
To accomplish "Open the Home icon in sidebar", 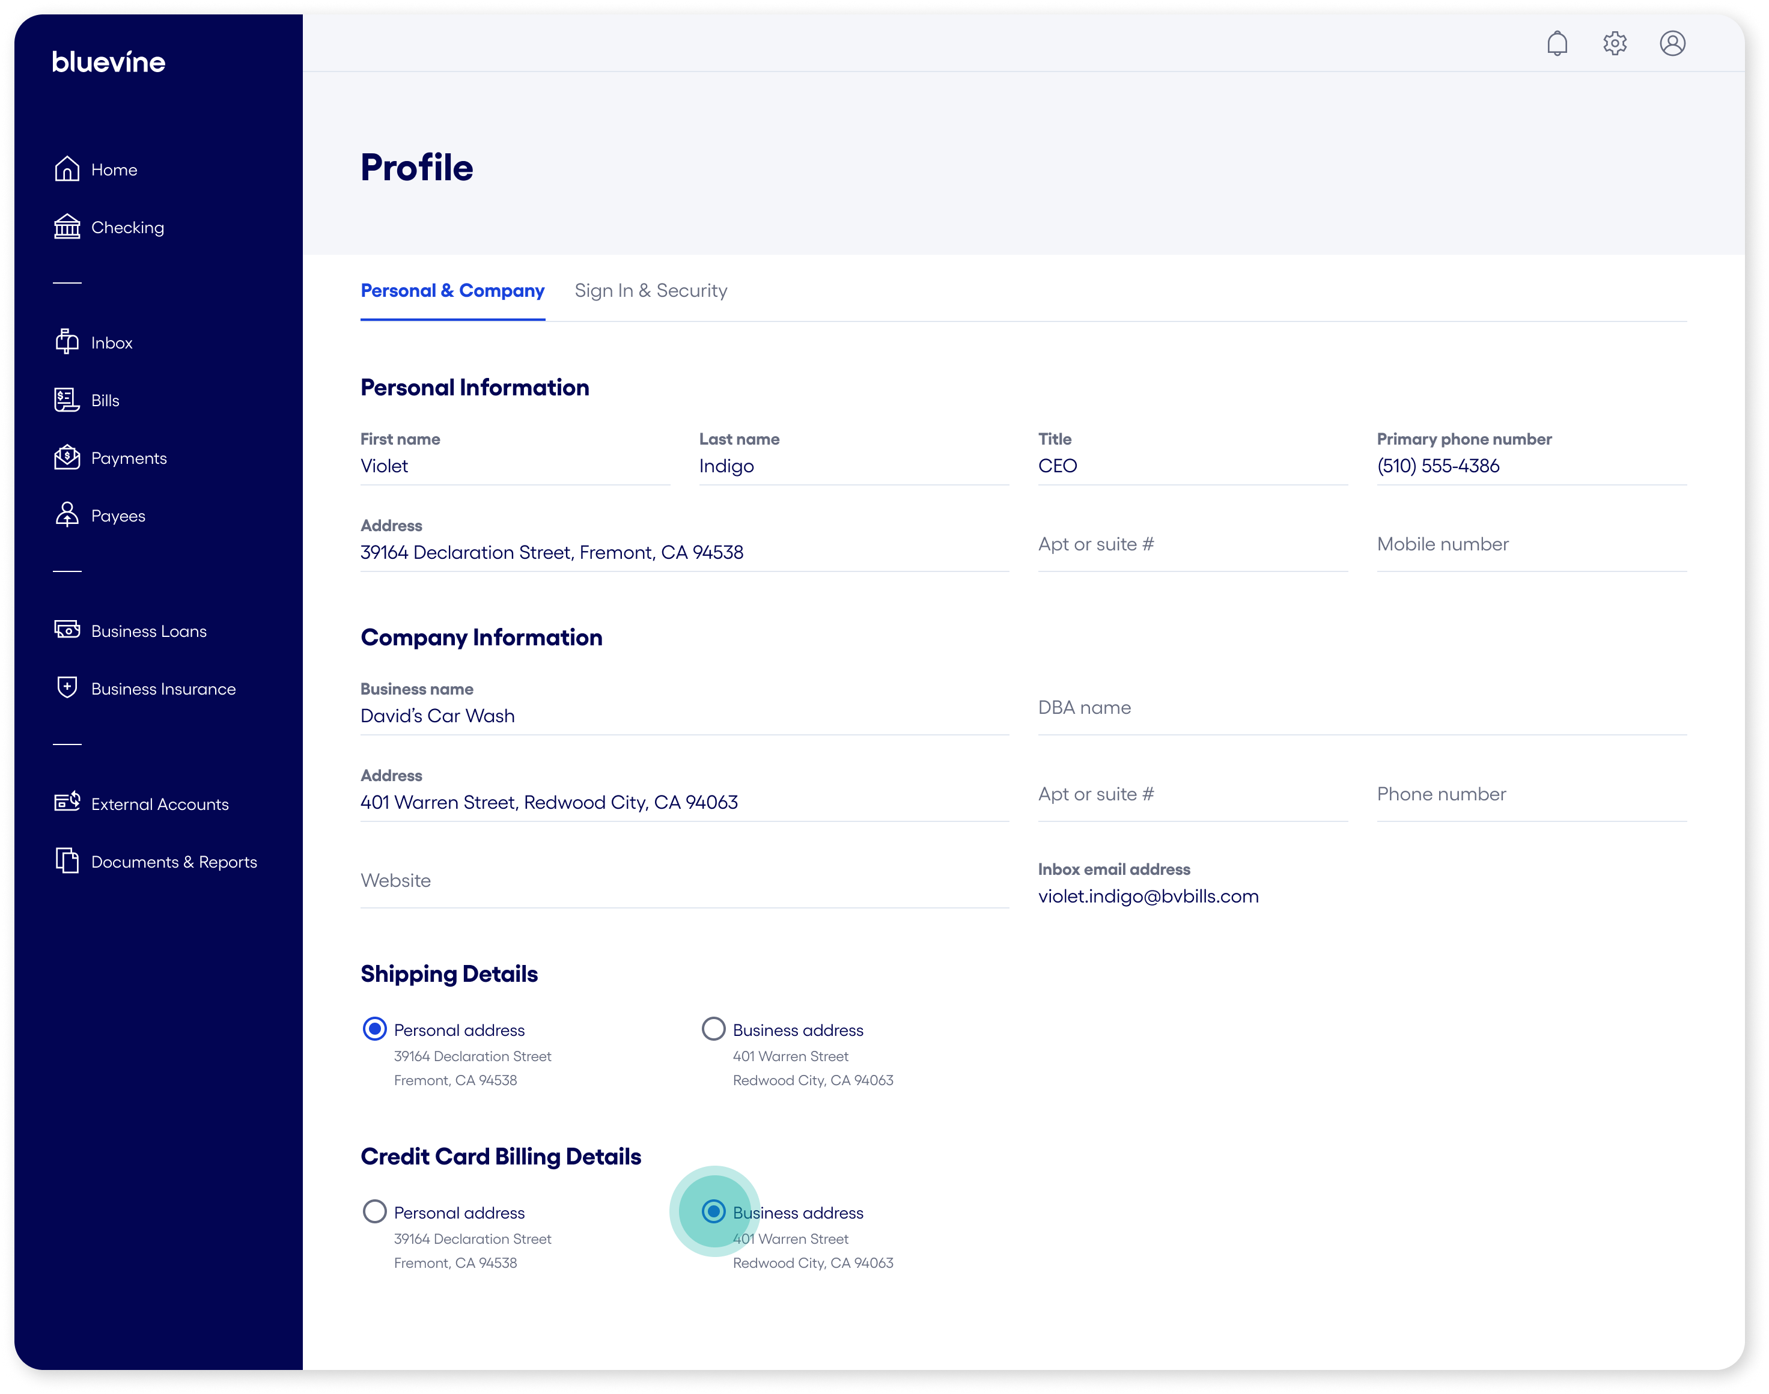I will (69, 169).
